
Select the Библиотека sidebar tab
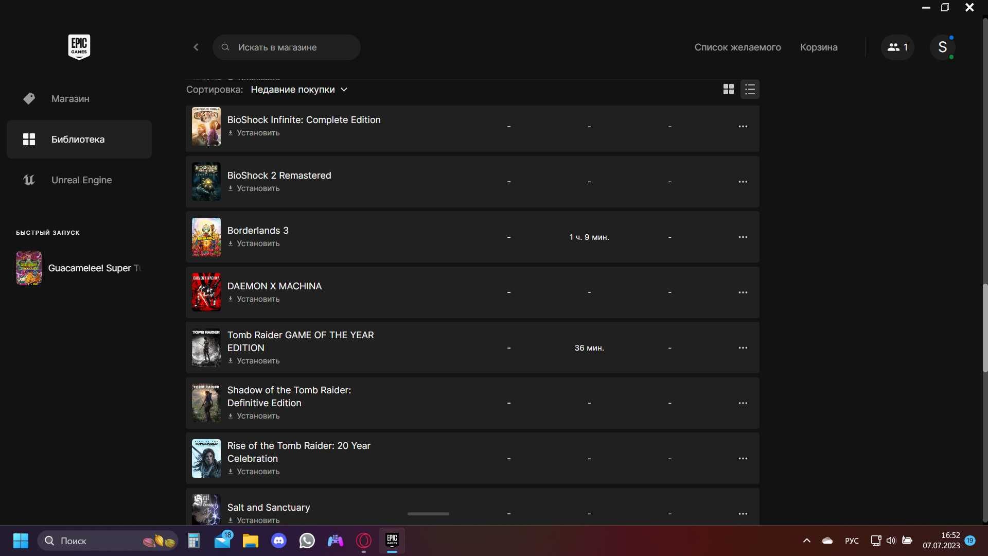[79, 139]
